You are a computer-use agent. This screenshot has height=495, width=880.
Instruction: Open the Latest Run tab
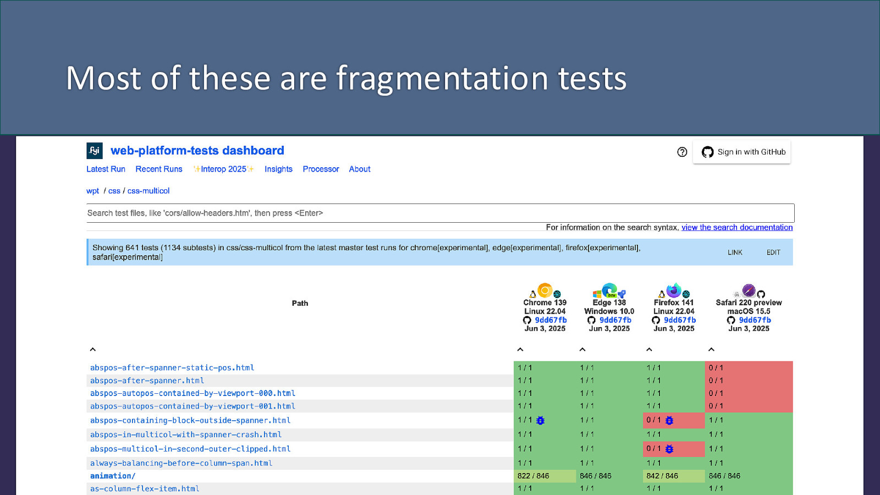tap(106, 169)
